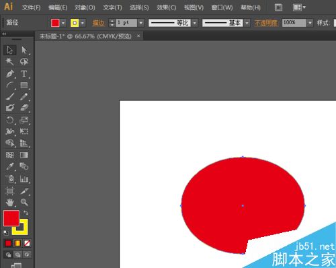The width and height of the screenshot is (336, 268).
Task: Open the 效果(C) menu
Action: 167,7
